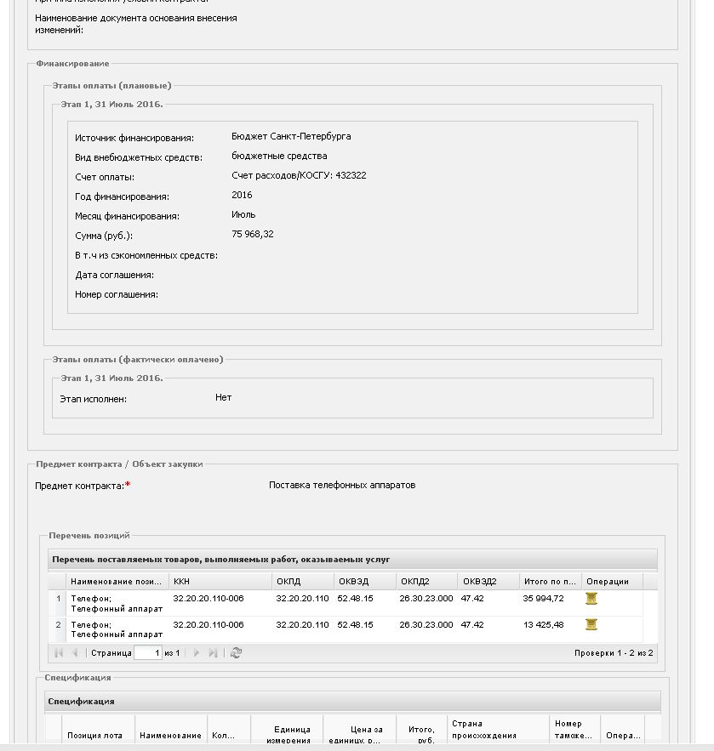
Task: Select row 1 number cell in positions table
Action: [59, 603]
